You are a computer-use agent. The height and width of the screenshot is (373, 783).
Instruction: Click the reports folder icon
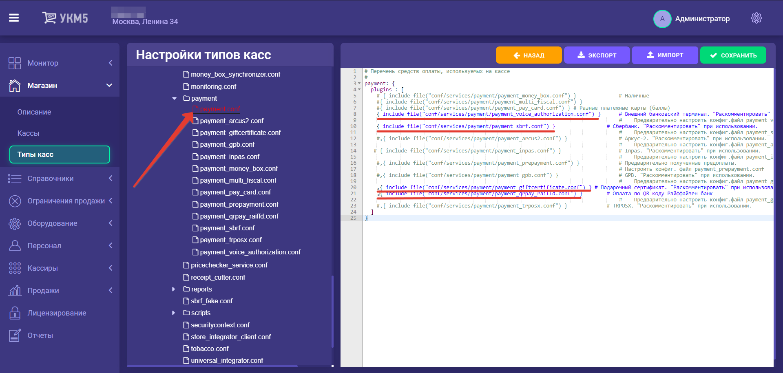(x=186, y=289)
